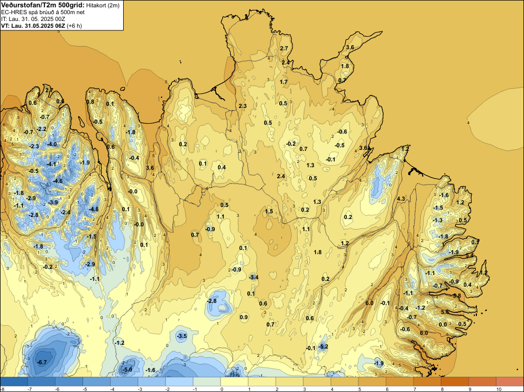Click the legend color between 6 and 7
The height and width of the screenshot is (392, 524).
click(400, 382)
